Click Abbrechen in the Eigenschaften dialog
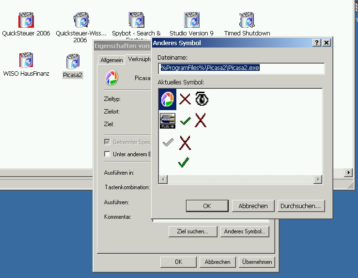The image size is (358, 278). pyautogui.click(x=218, y=262)
